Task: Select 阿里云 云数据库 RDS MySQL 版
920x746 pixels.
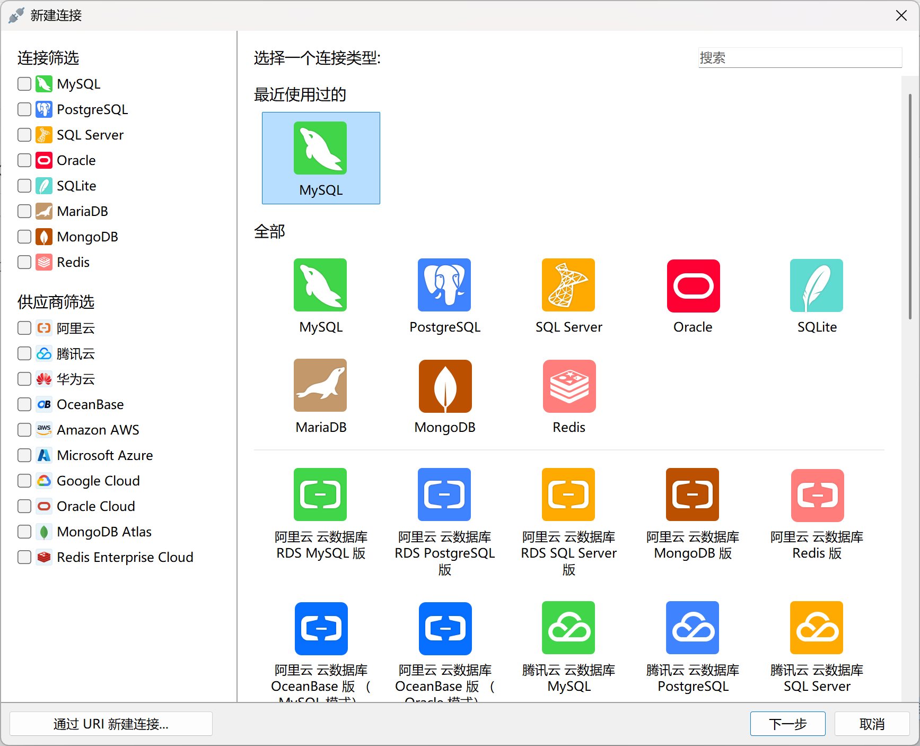Action: click(320, 514)
